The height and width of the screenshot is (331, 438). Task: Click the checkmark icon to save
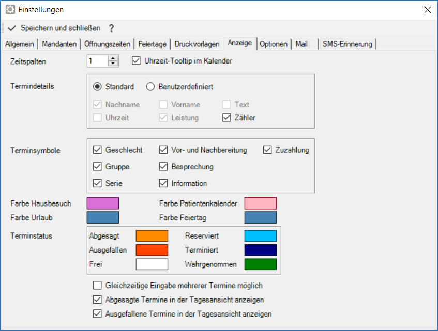click(x=12, y=28)
